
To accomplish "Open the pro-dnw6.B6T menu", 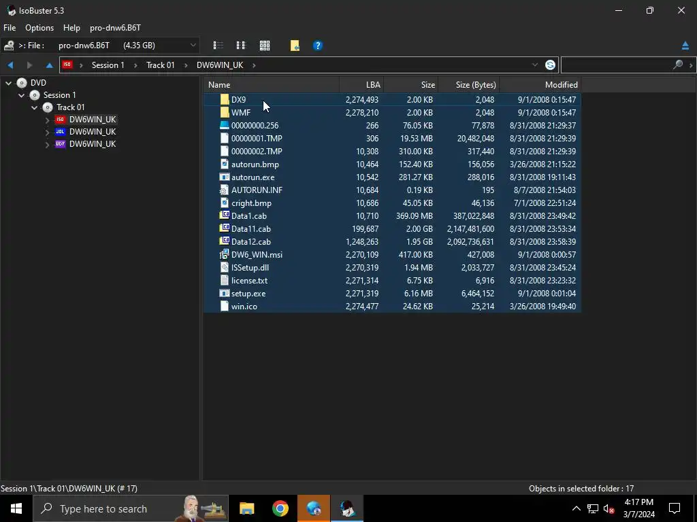I will 115,27.
